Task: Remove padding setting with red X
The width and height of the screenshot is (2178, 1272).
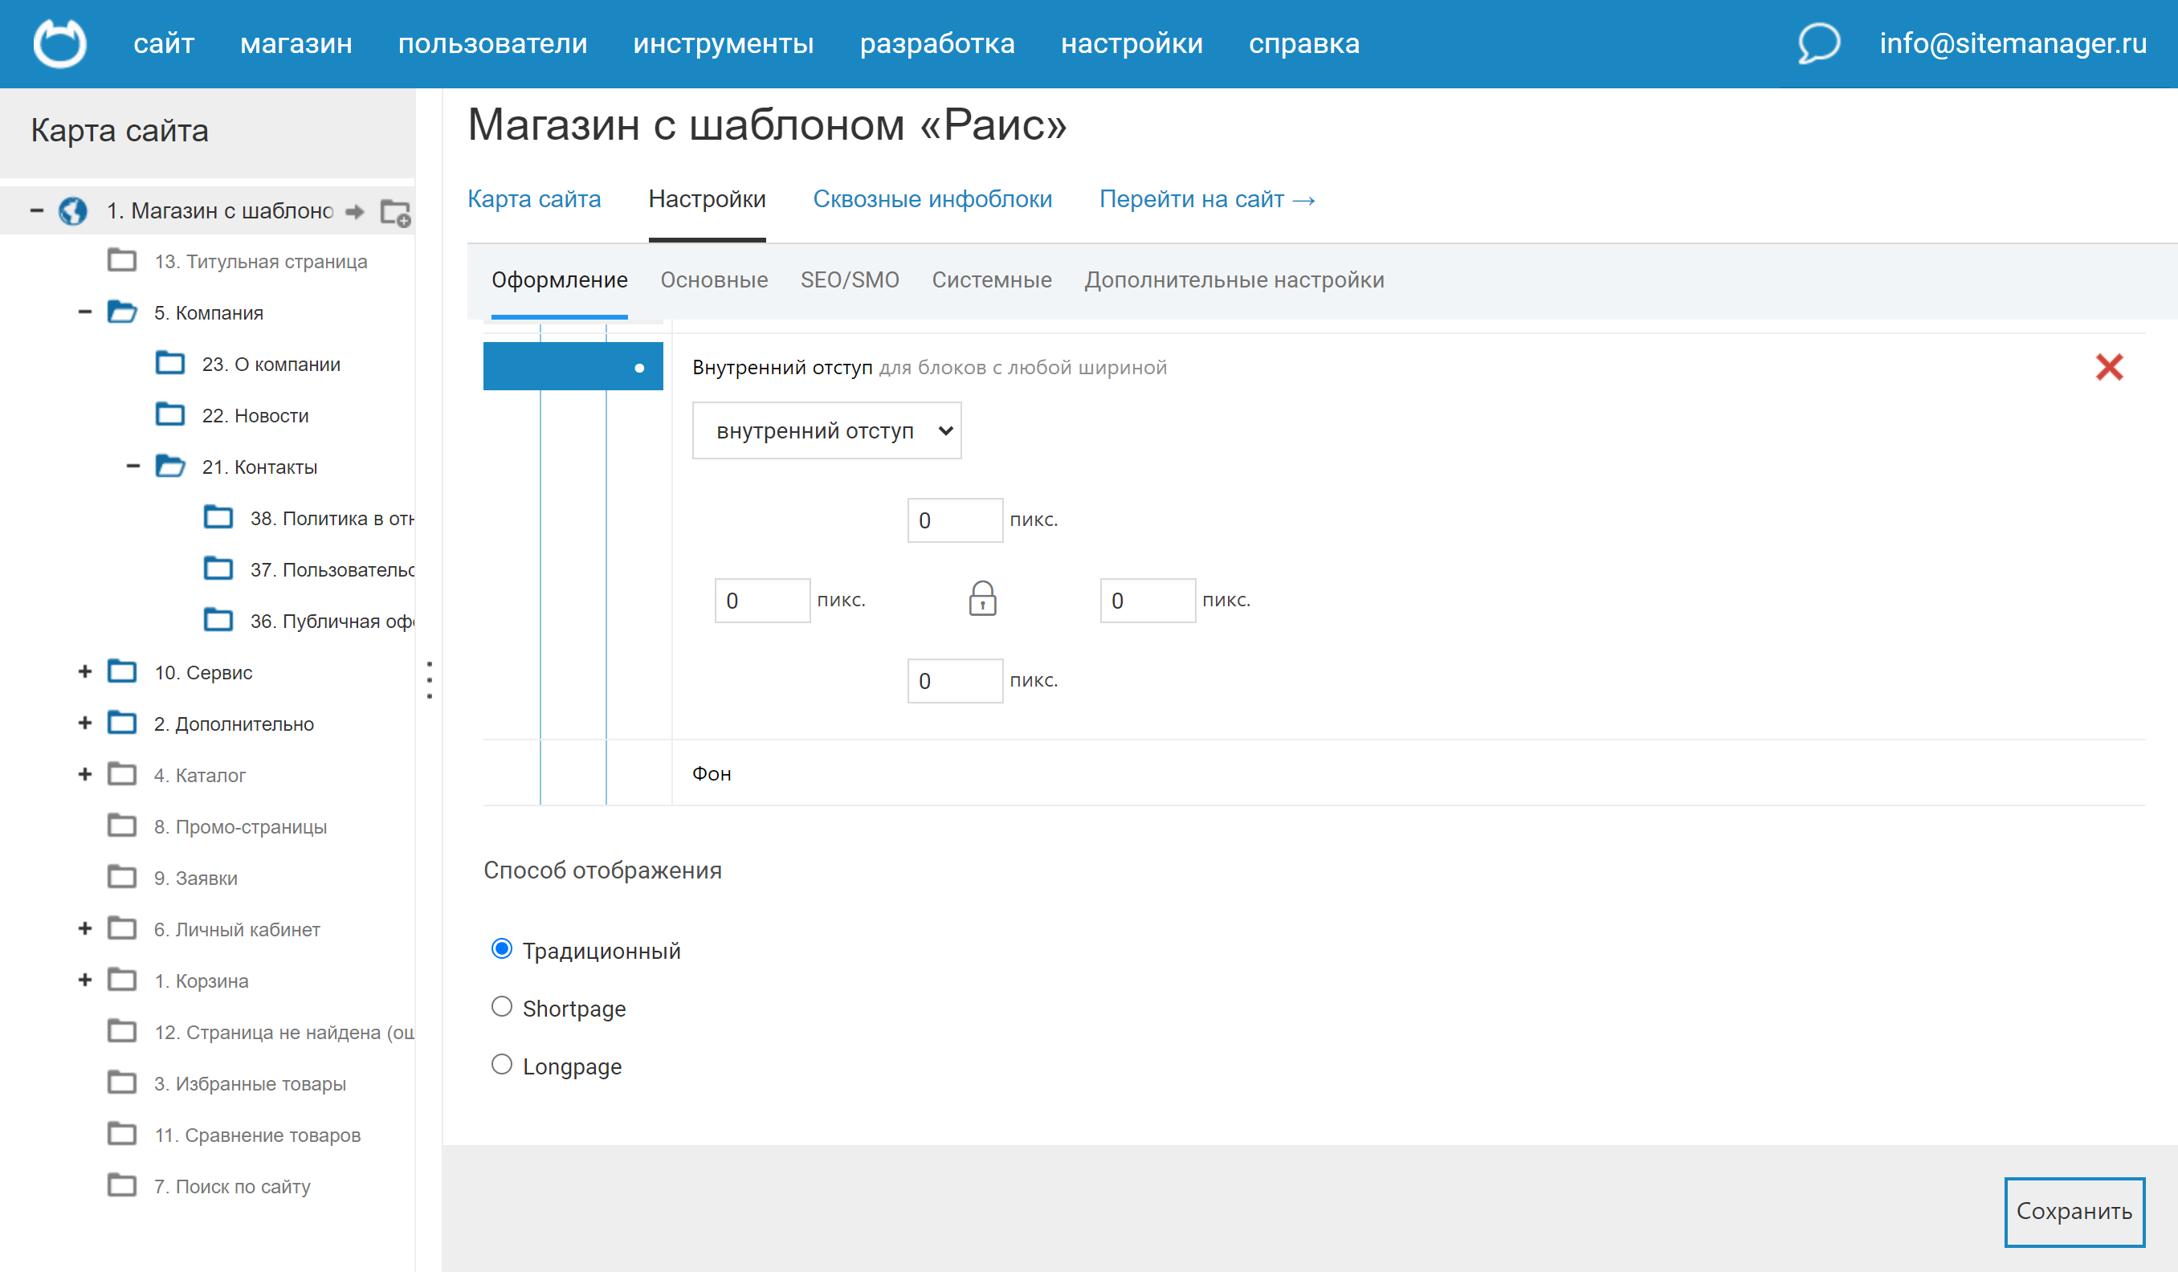Action: (2109, 367)
